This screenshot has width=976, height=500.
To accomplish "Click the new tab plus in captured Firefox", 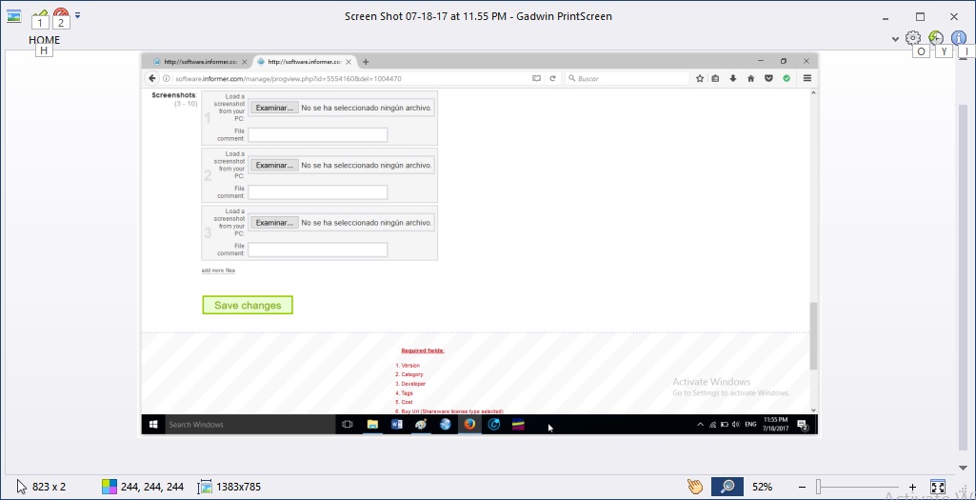I will 366,62.
